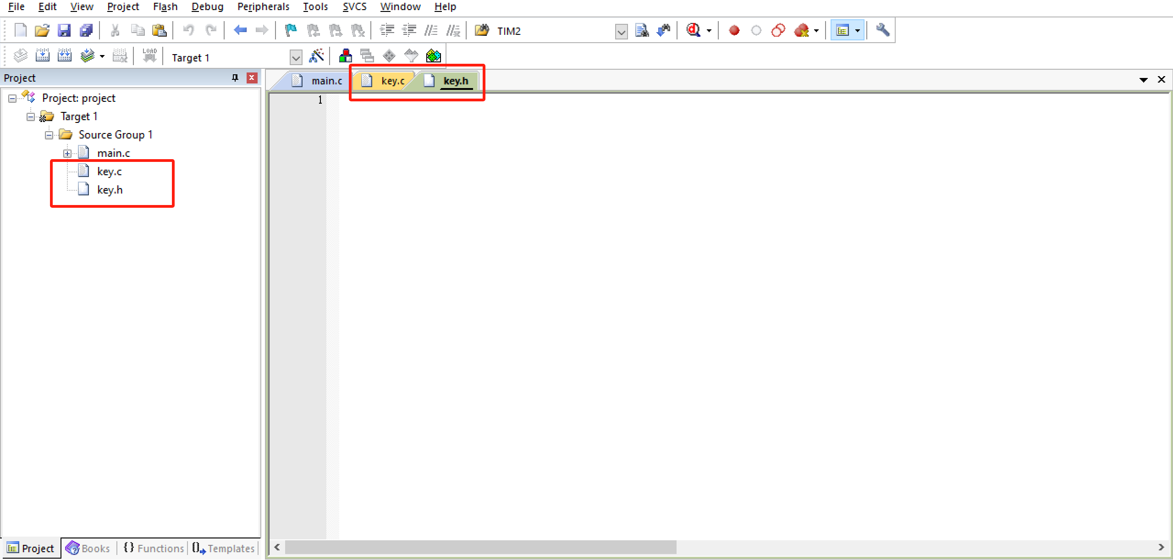
Task: Open Configuration wrench icon
Action: 883,31
